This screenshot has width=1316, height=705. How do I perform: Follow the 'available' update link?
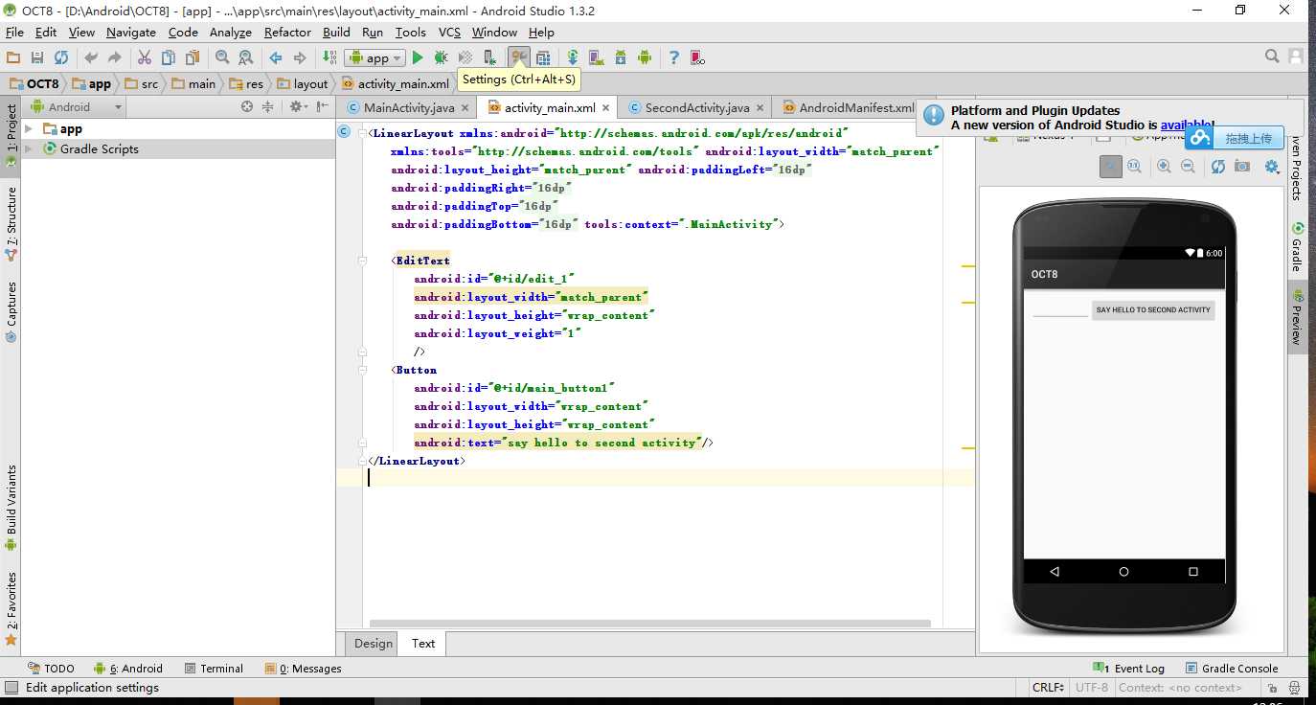tap(1185, 125)
